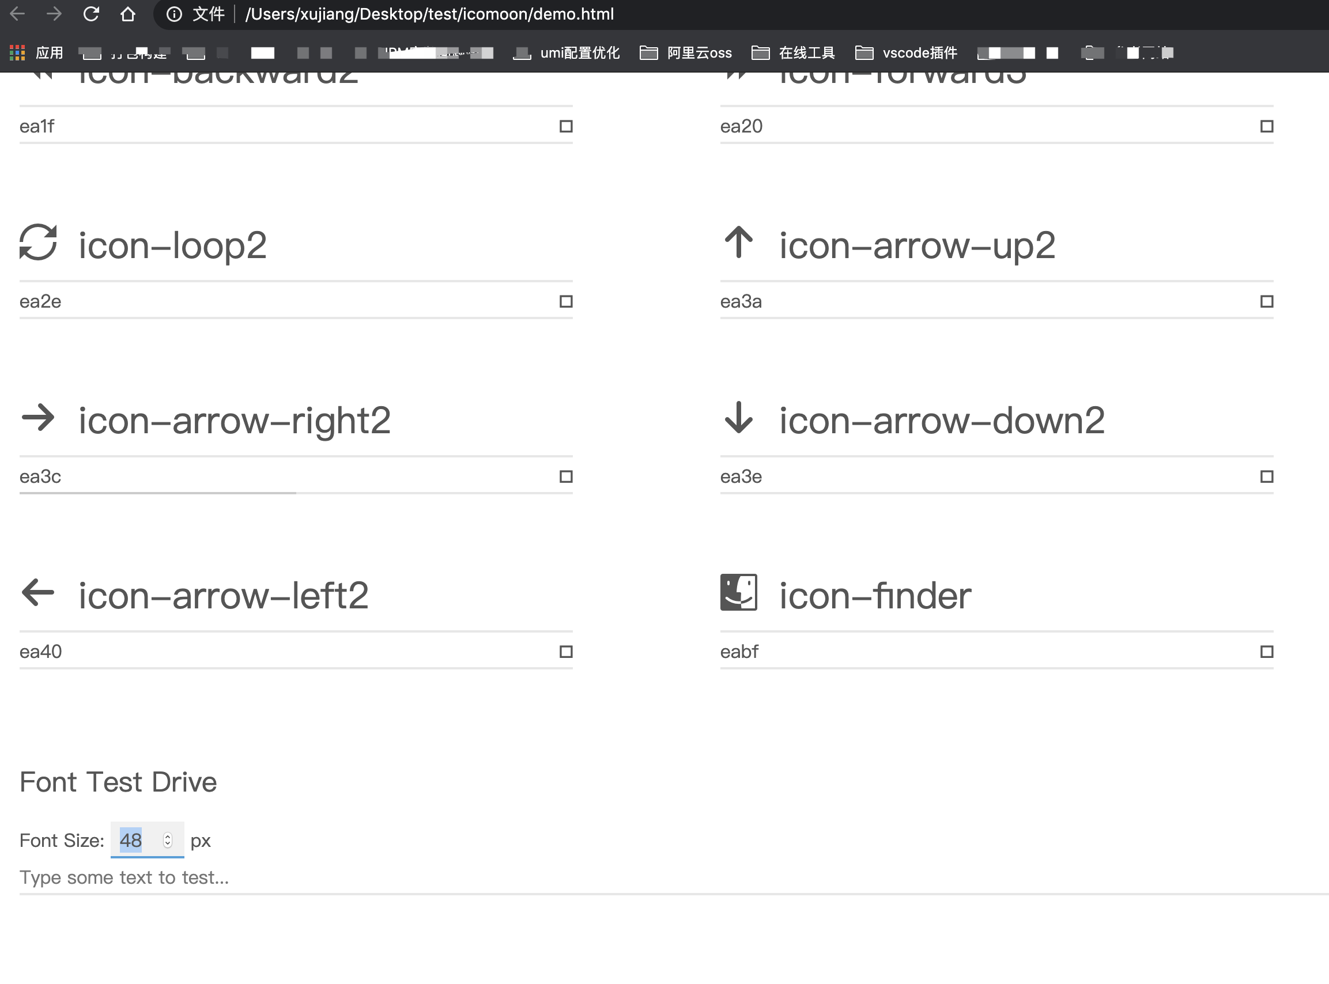Click the icon-loop2 refresh glyph

click(x=38, y=243)
